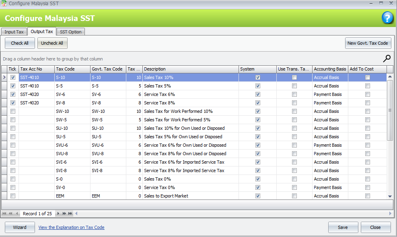Click the vertical scrollbar thumb

pyautogui.click(x=390, y=110)
